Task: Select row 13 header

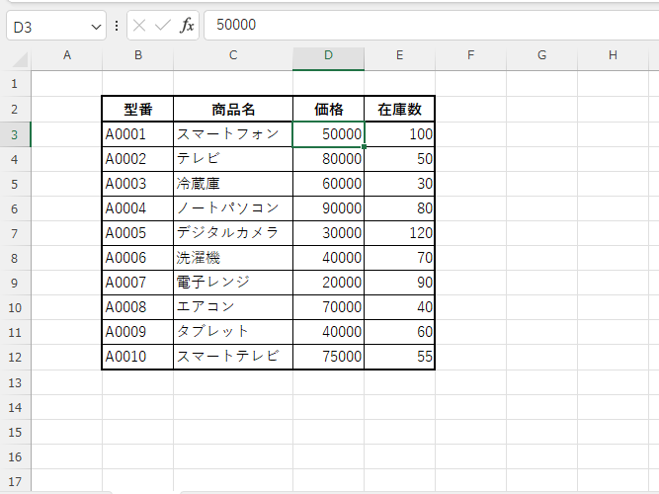Action: [15, 382]
